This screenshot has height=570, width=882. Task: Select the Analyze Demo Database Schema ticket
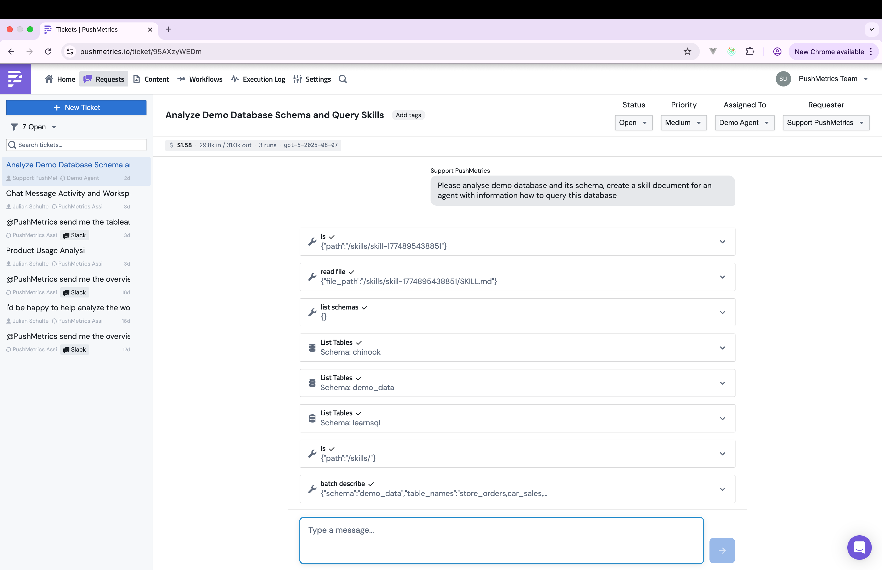pyautogui.click(x=76, y=171)
